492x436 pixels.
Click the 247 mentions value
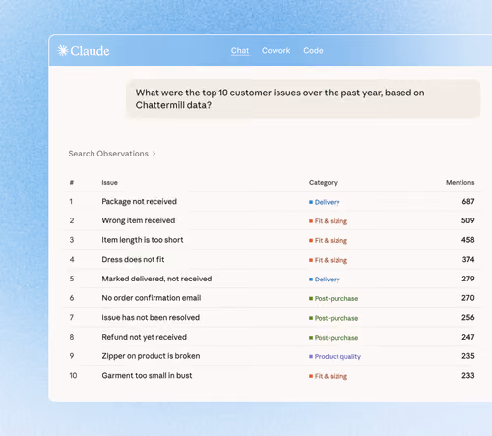point(468,337)
